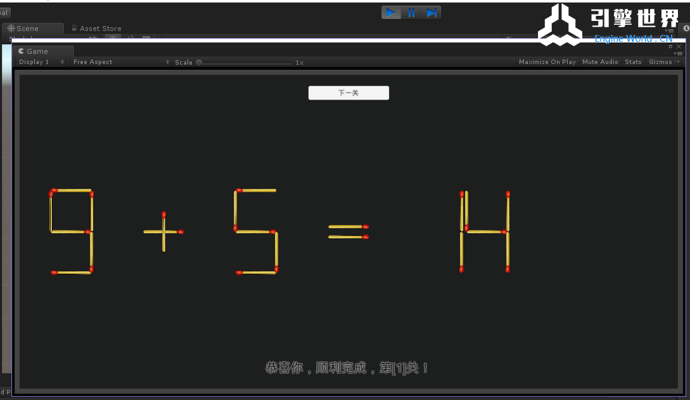This screenshot has width=690, height=400.
Task: Open the Asset Store tab
Action: point(100,29)
